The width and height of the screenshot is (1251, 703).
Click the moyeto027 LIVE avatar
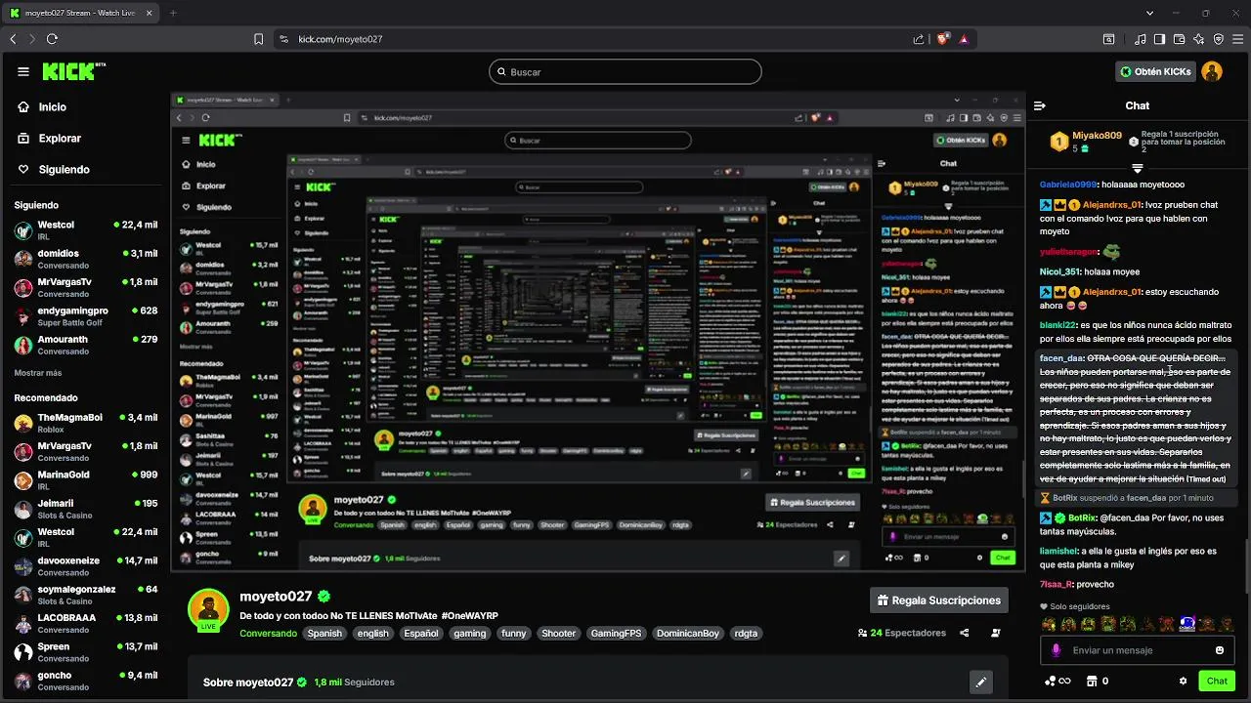208,610
